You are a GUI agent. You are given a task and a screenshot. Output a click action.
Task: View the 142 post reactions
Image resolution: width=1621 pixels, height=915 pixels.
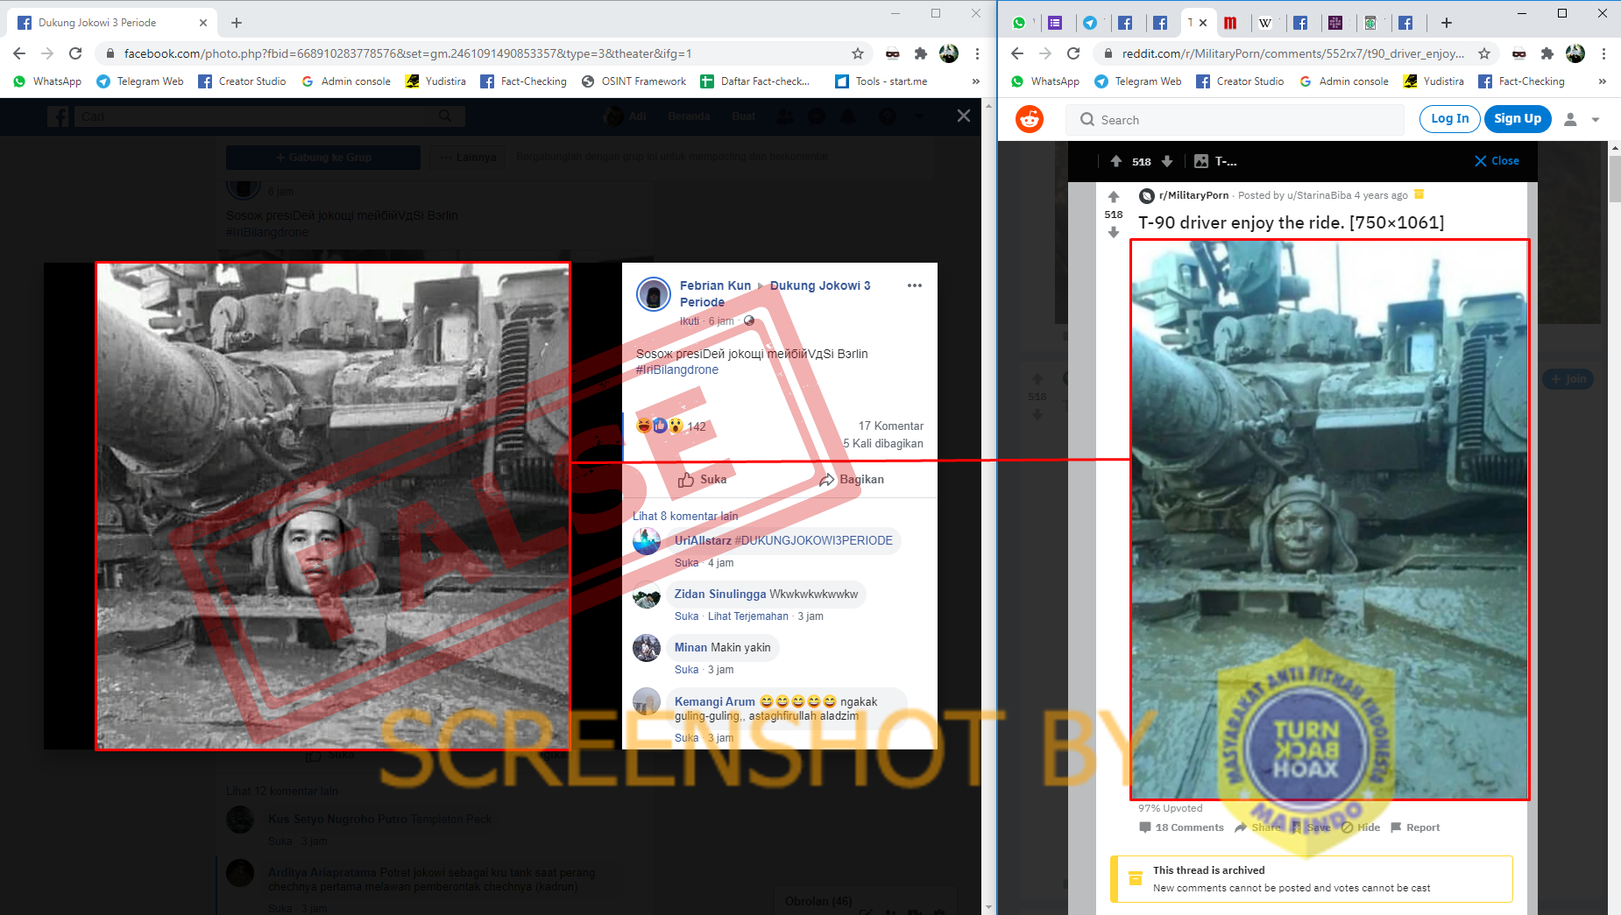[x=671, y=426]
